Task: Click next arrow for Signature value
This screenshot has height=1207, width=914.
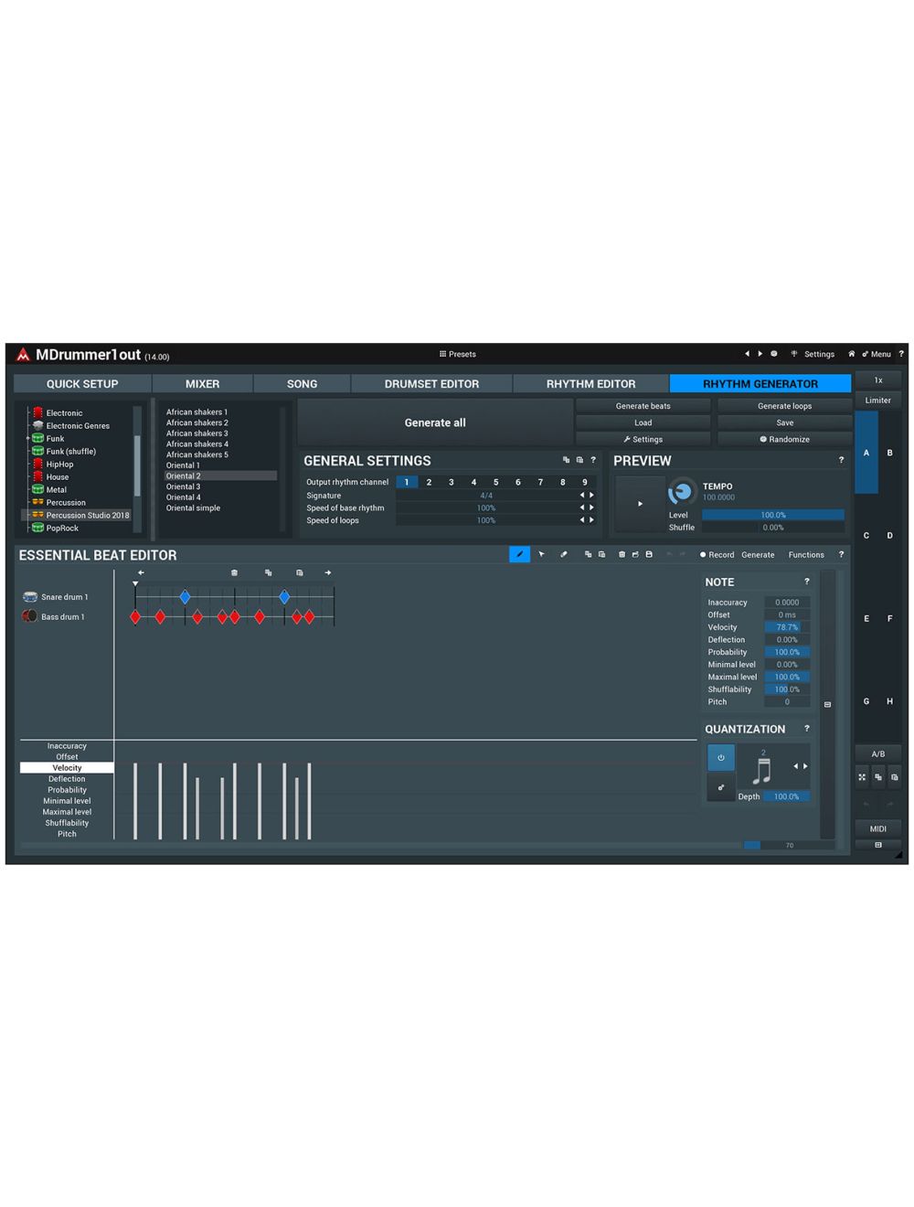Action: coord(591,496)
